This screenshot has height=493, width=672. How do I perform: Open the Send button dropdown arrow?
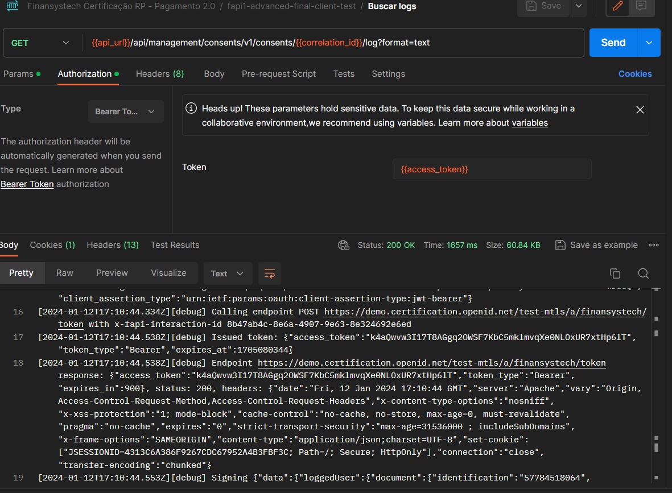(649, 43)
